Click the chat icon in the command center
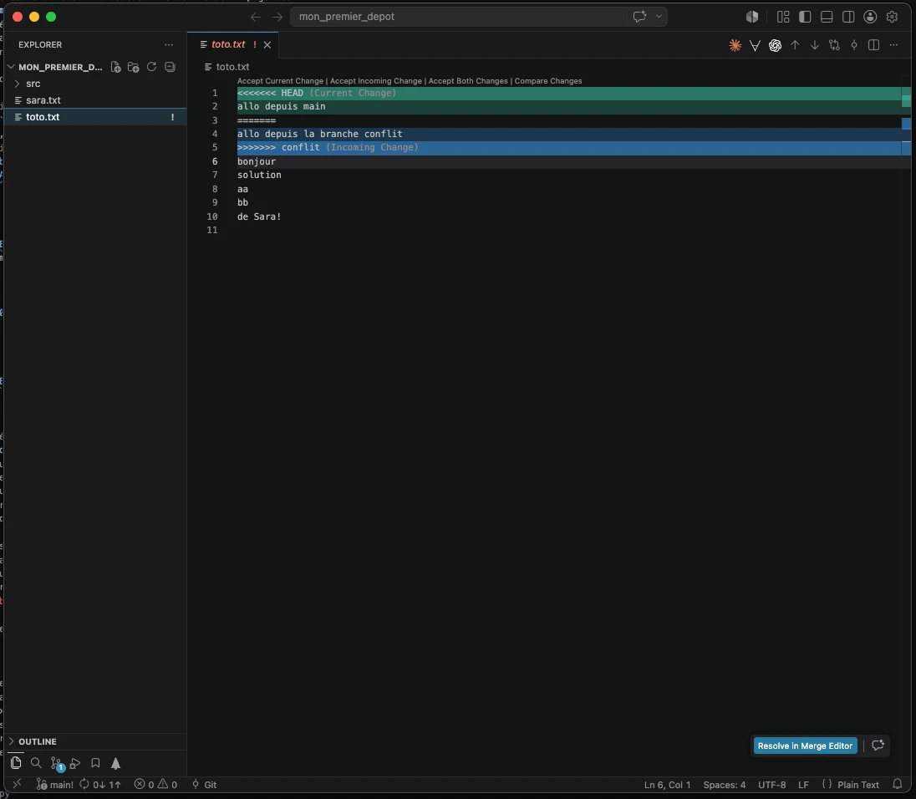916x799 pixels. coord(639,17)
